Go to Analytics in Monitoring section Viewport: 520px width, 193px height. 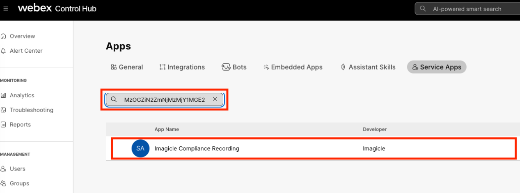coord(22,95)
